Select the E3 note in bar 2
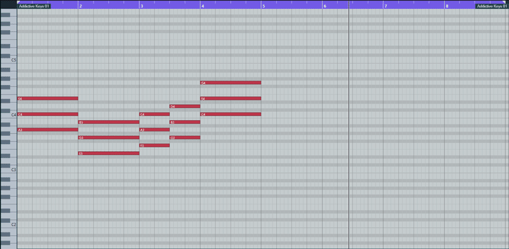This screenshot has height=249, width=509. (x=109, y=153)
